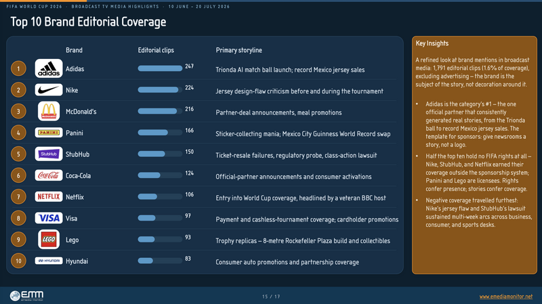This screenshot has width=542, height=304.
Task: Click the 'Jersey design-flaw criticism' storyline
Action: 299,91
